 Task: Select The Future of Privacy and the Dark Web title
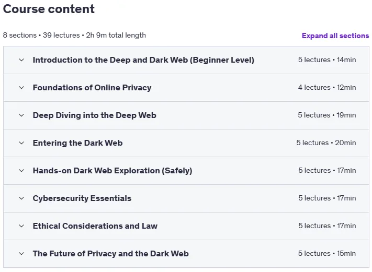pyautogui.click(x=110, y=254)
